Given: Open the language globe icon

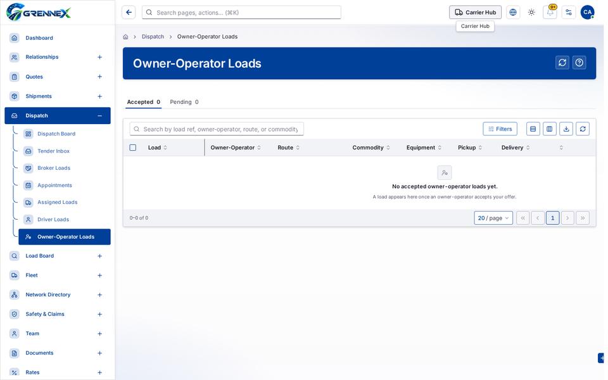Looking at the screenshot, I should [512, 13].
